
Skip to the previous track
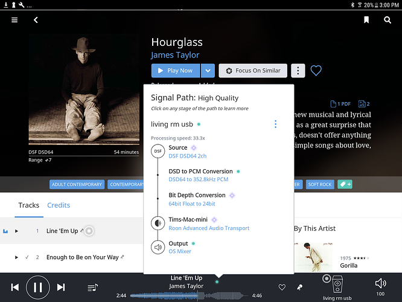15,288
